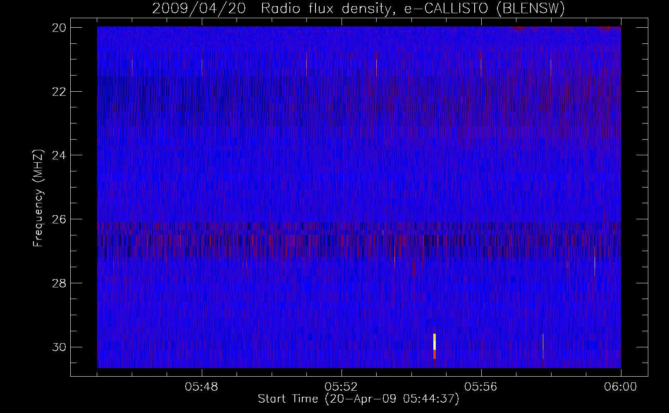The width and height of the screenshot is (669, 413).
Task: Click the 22 MHz frequency tick label
Action: [59, 91]
